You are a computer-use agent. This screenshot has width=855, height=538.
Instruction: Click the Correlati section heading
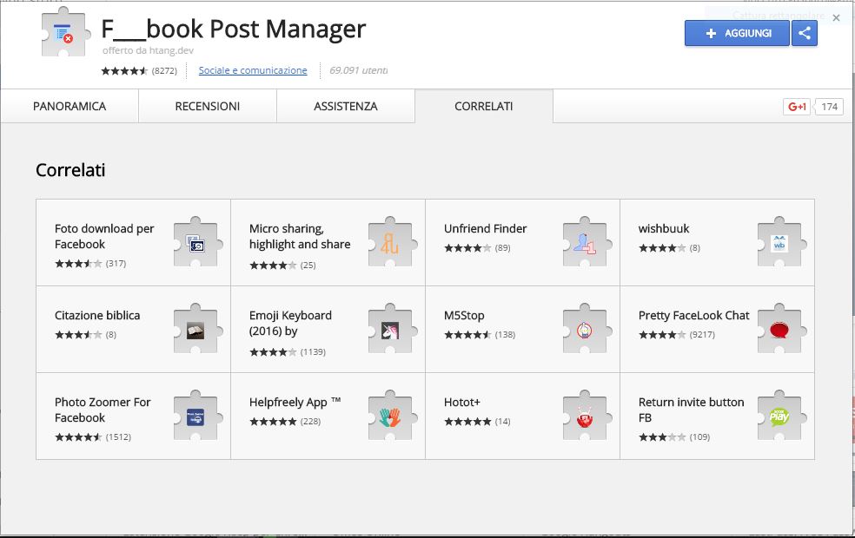(70, 170)
